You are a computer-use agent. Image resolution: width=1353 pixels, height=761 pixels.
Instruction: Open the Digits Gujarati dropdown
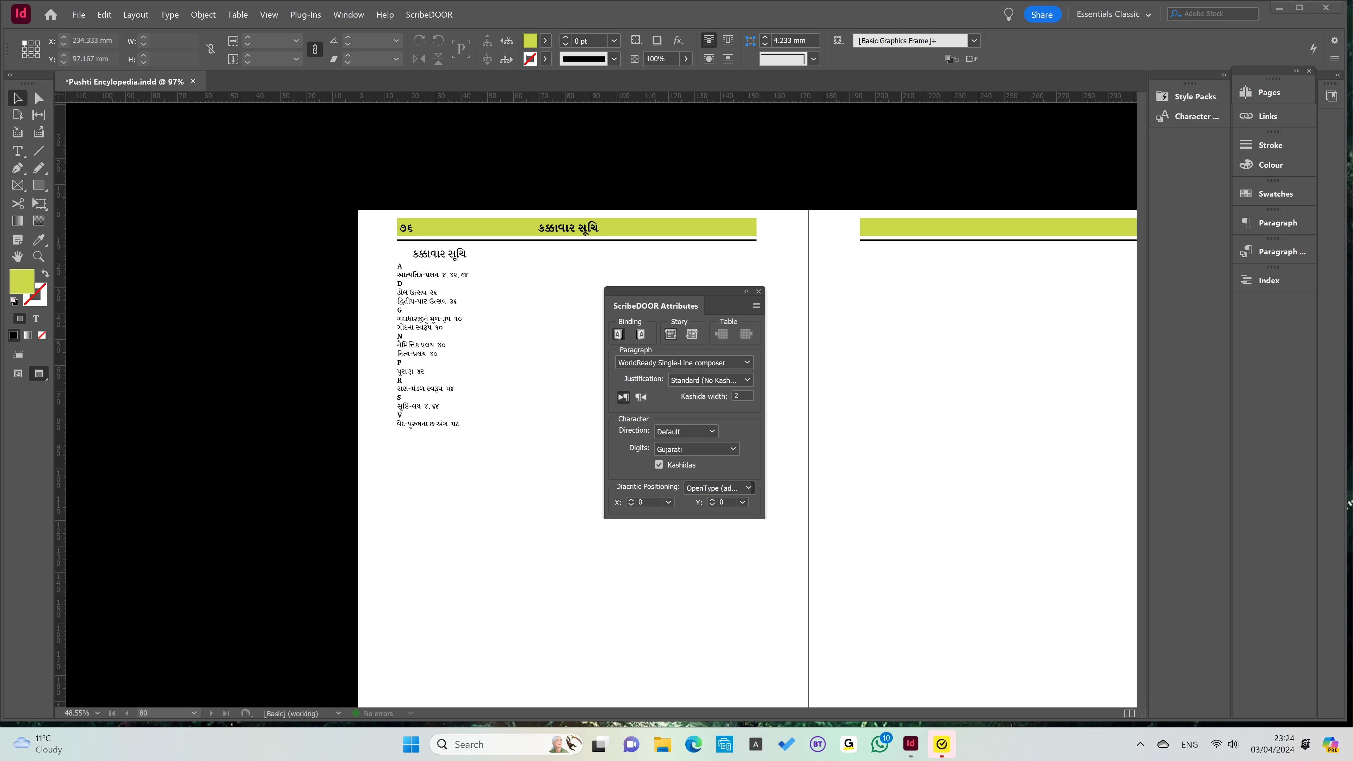[697, 449]
